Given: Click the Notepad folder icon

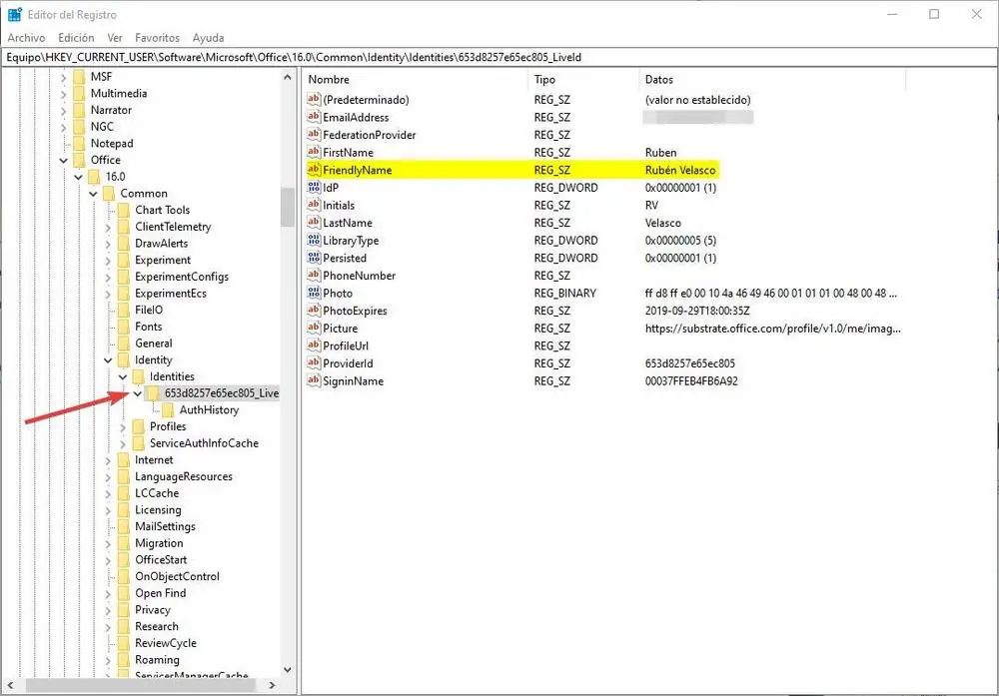Looking at the screenshot, I should point(79,143).
